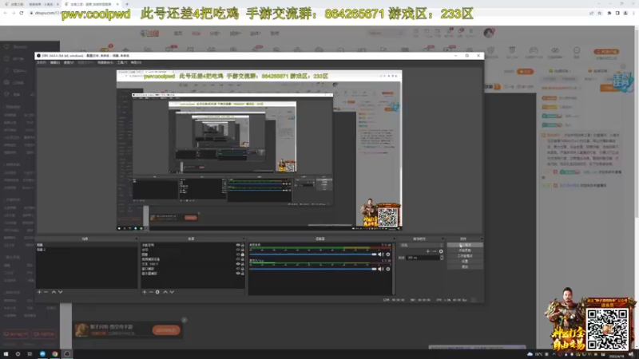
Task: Open Chrome from the Windows taskbar
Action: (x=54, y=353)
